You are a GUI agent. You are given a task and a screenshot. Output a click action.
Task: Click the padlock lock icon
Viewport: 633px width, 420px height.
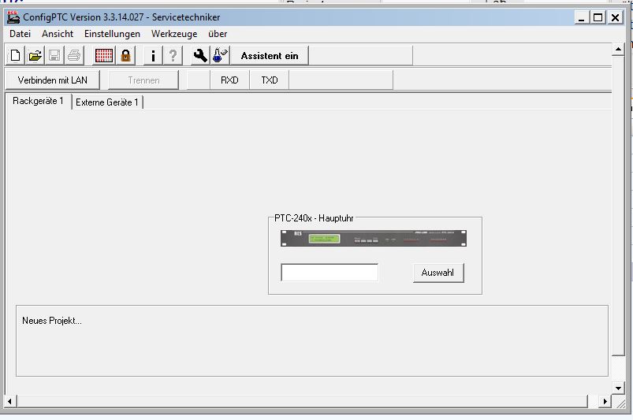[x=125, y=56]
